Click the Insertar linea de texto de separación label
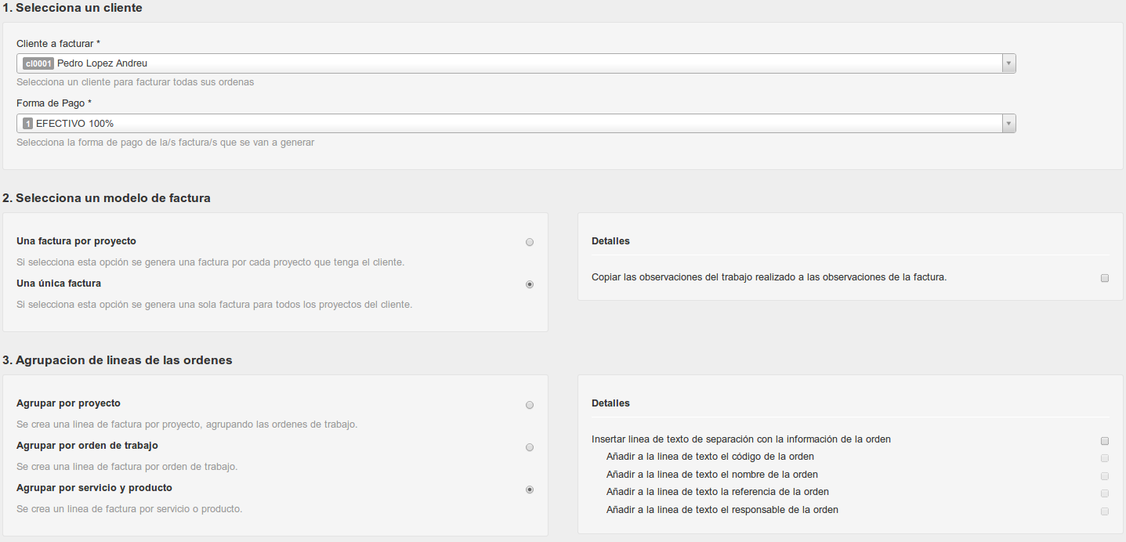 click(741, 439)
